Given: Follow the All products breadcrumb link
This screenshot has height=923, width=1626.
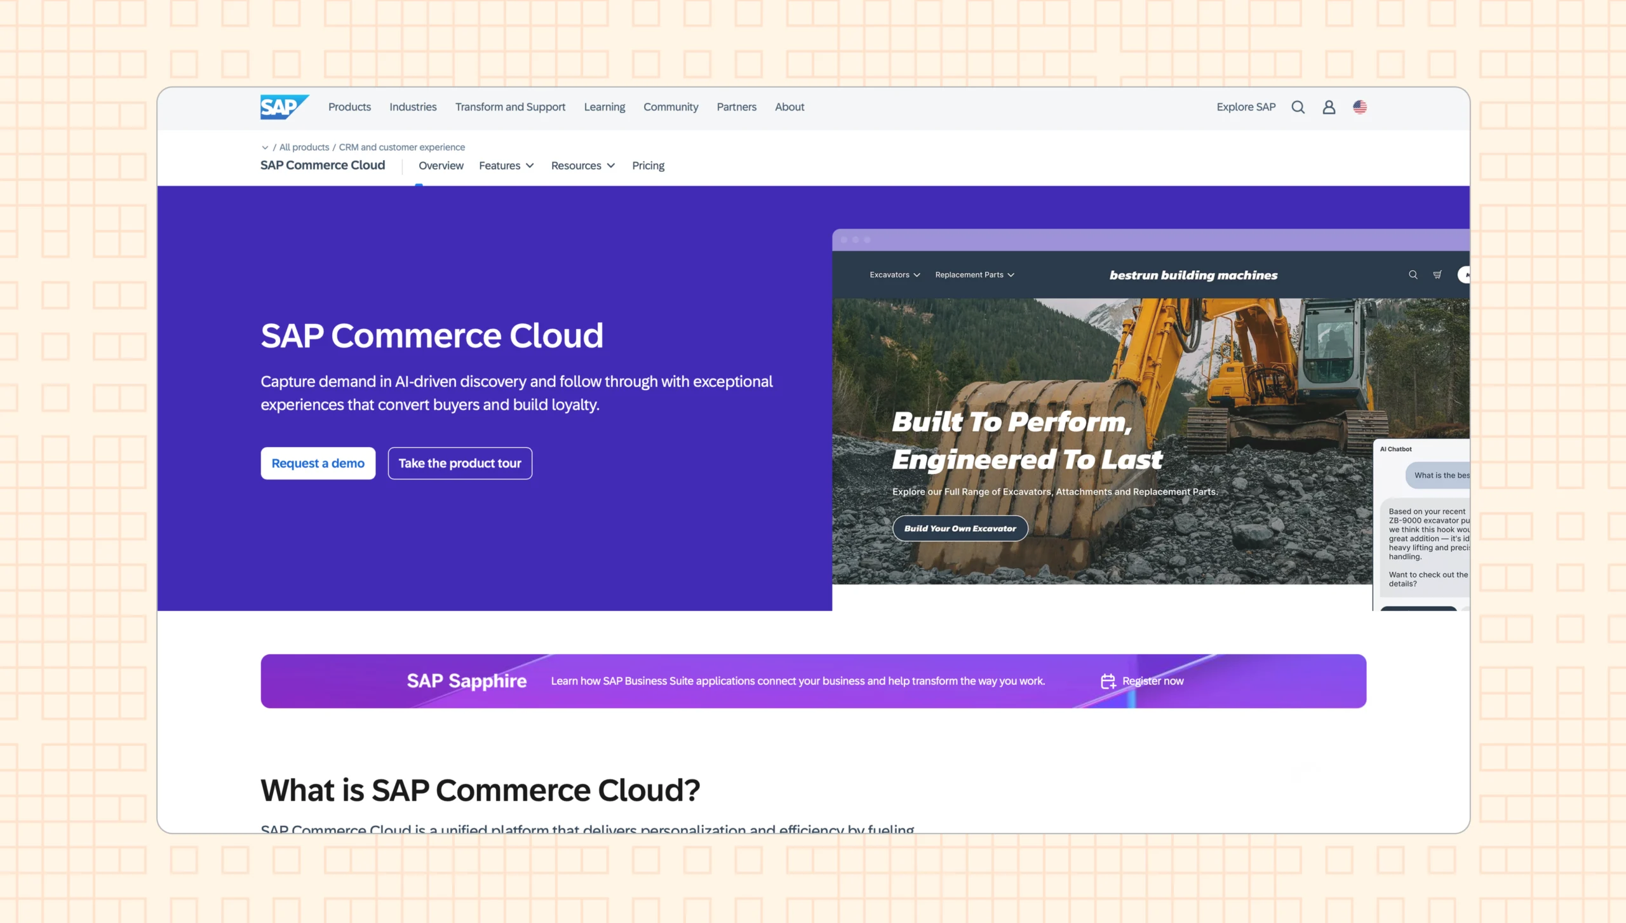Looking at the screenshot, I should pyautogui.click(x=304, y=147).
